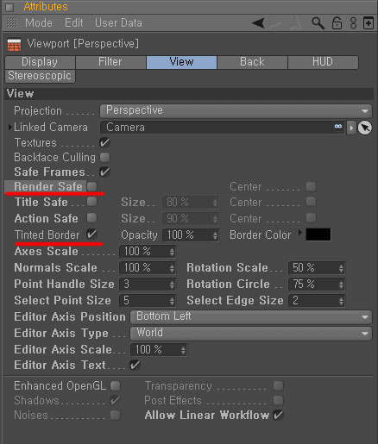Enable the Backface Culling checkbox

point(104,157)
